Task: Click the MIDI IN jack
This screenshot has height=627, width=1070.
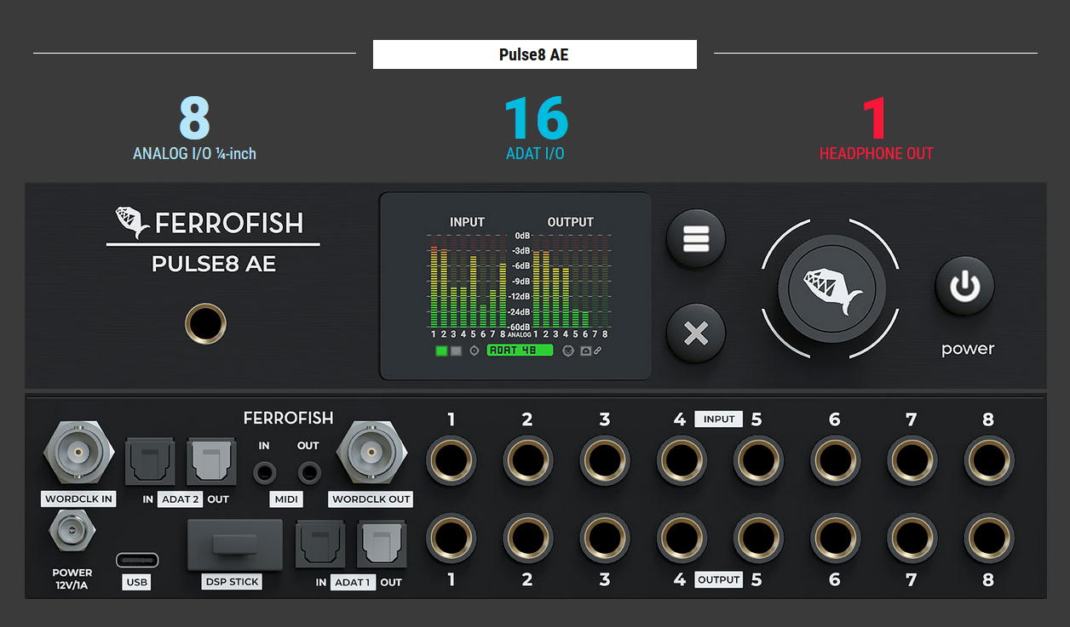Action: coord(264,471)
